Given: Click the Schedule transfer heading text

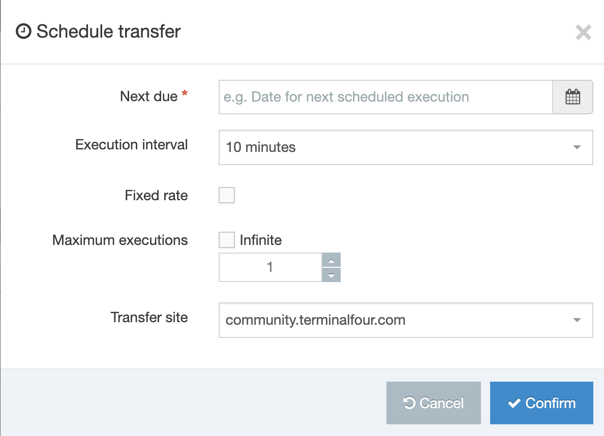Looking at the screenshot, I should (108, 32).
